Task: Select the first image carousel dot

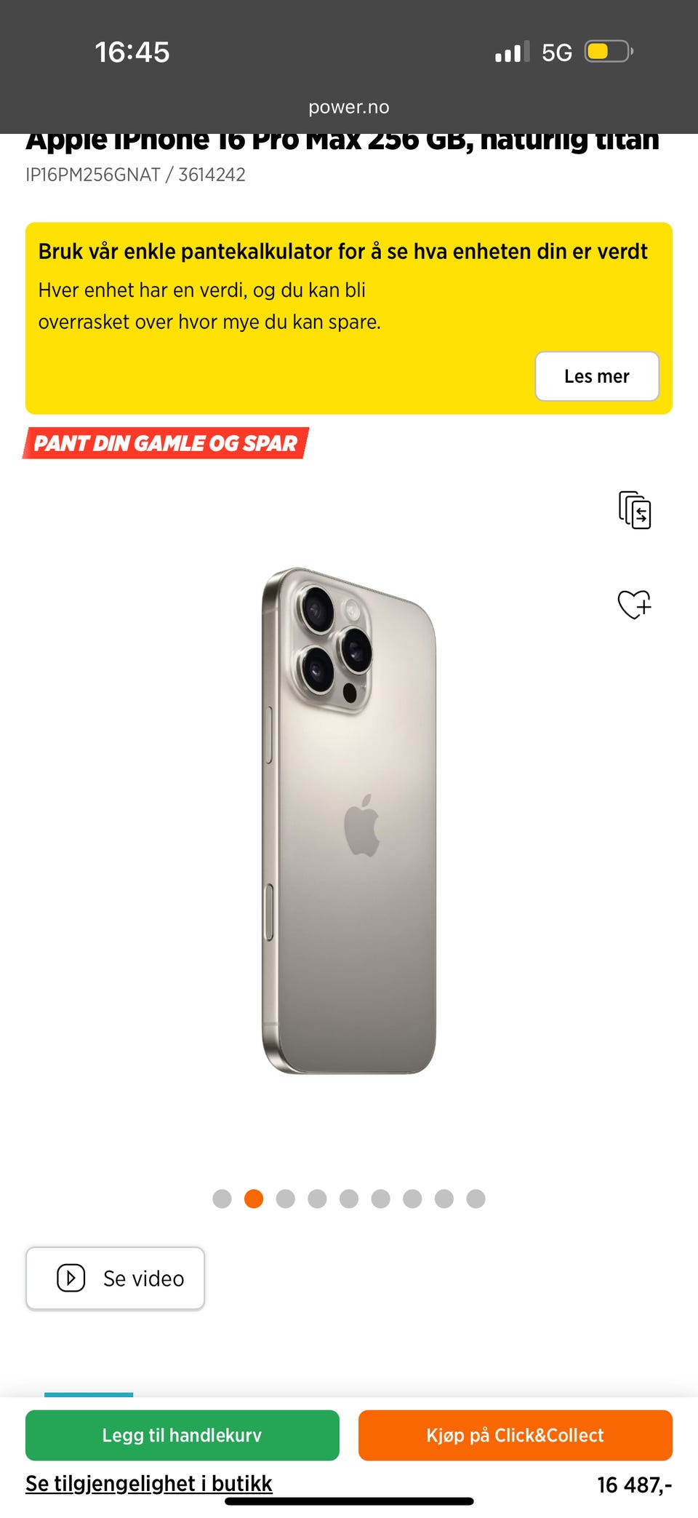Action: [222, 1199]
